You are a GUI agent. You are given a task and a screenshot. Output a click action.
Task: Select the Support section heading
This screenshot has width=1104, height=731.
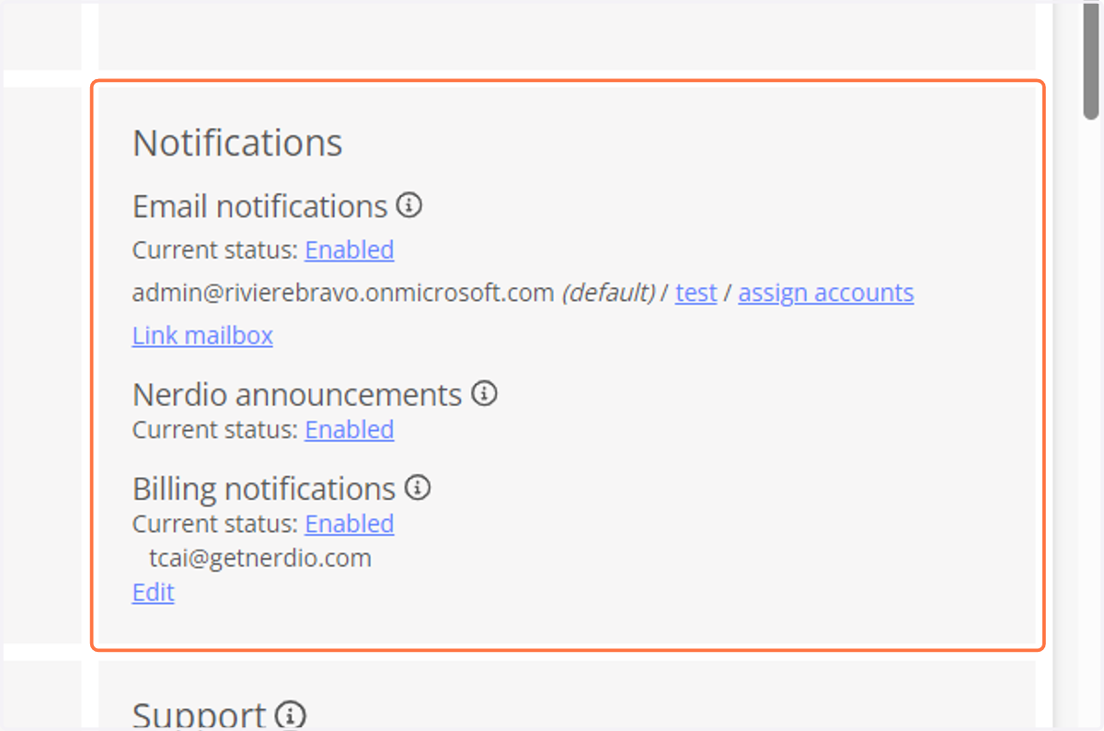[200, 715]
